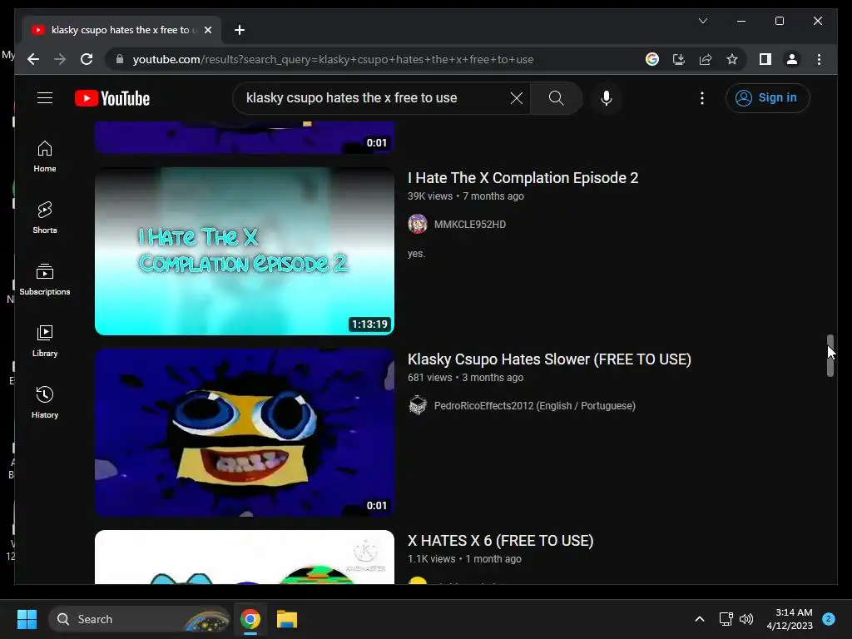Image resolution: width=852 pixels, height=639 pixels.
Task: Select the klasky csupo hates tab
Action: 121,30
